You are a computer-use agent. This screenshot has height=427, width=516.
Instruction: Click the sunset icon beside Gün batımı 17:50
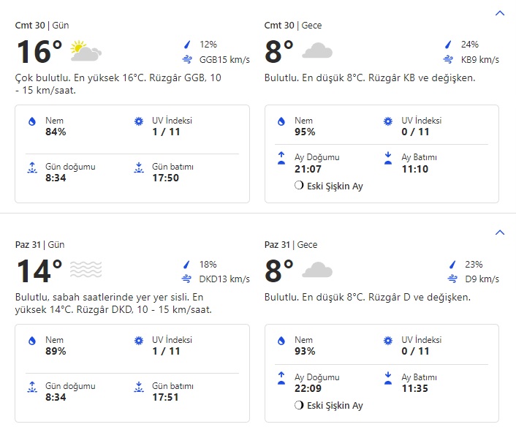click(138, 167)
